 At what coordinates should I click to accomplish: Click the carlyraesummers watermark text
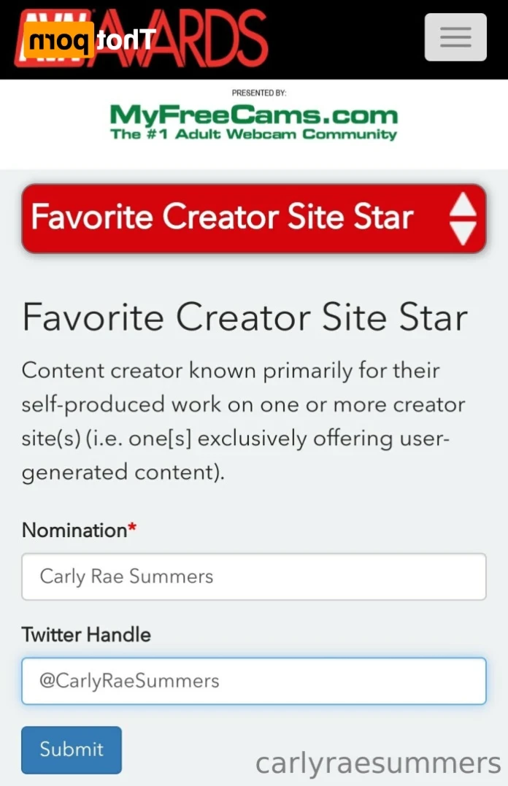click(378, 764)
